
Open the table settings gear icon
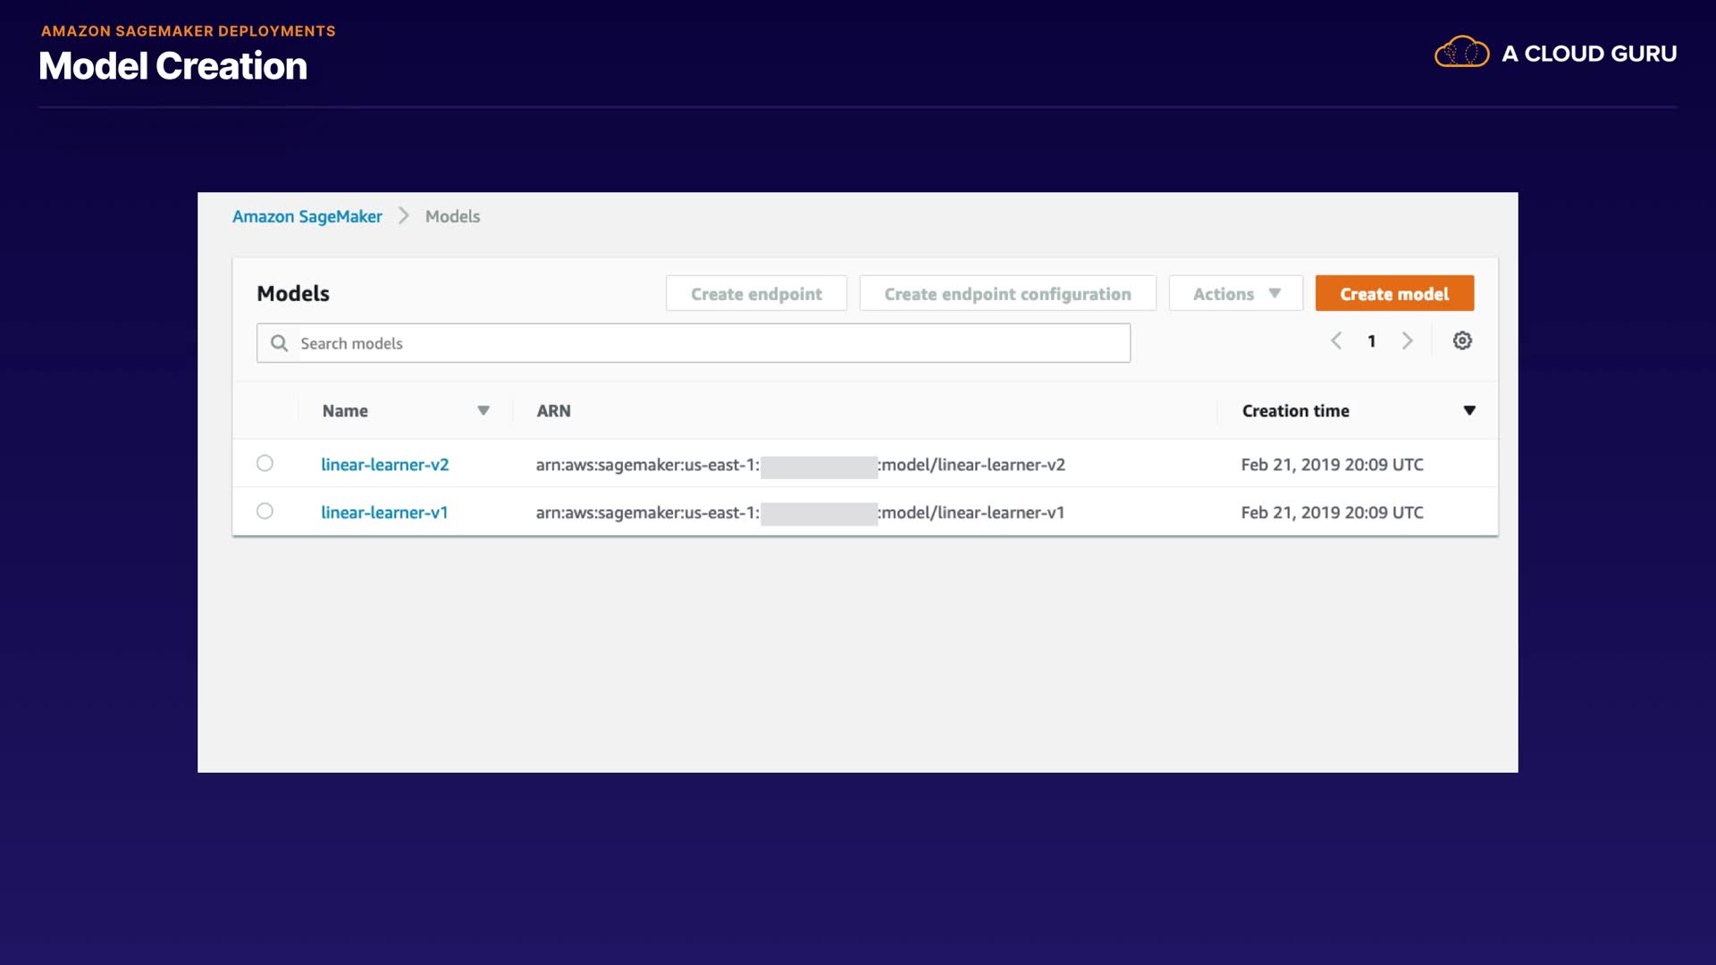pyautogui.click(x=1462, y=340)
